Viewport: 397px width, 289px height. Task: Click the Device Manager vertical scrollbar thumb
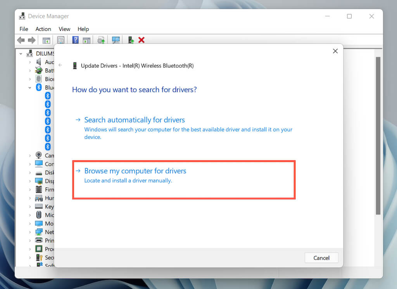pos(378,135)
